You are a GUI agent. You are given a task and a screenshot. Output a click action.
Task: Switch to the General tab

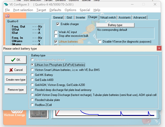coord(58,18)
